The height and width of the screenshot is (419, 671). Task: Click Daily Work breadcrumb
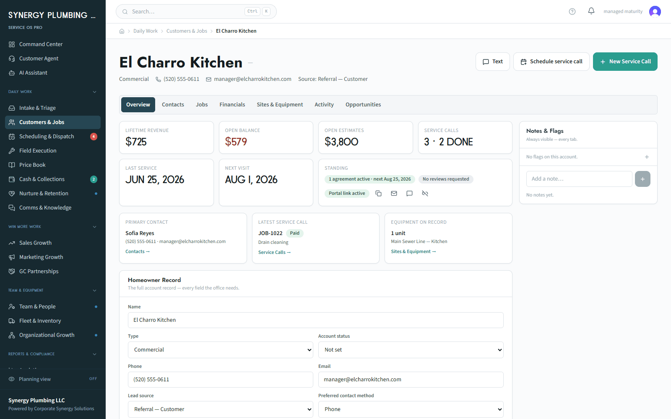[x=146, y=31]
